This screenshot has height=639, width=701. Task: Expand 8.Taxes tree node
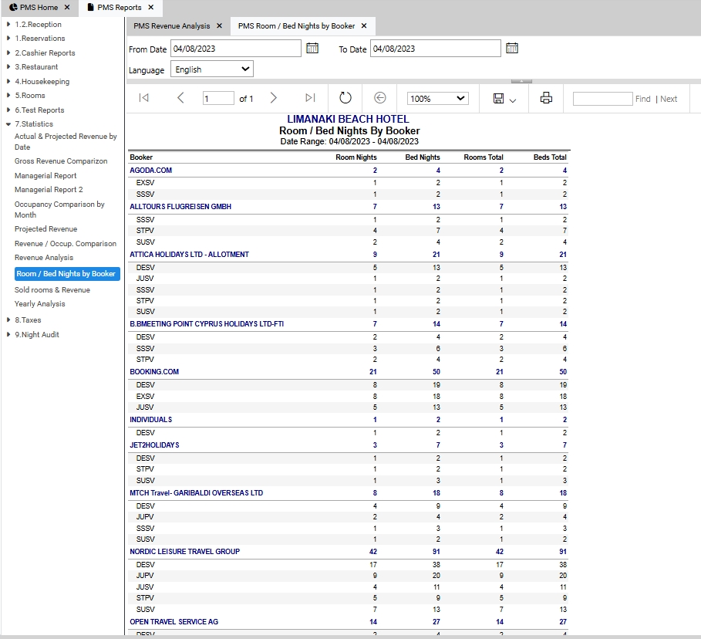click(x=8, y=320)
